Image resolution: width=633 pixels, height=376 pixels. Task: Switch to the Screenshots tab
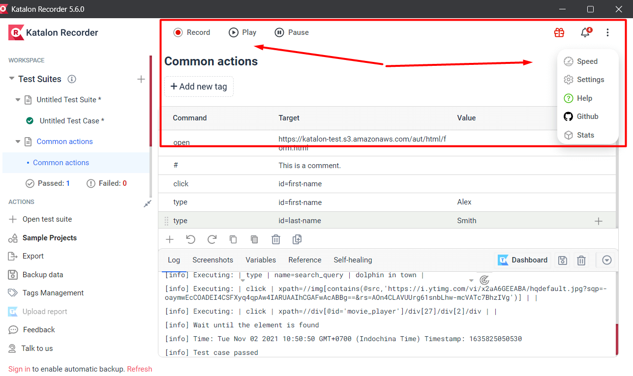point(212,260)
